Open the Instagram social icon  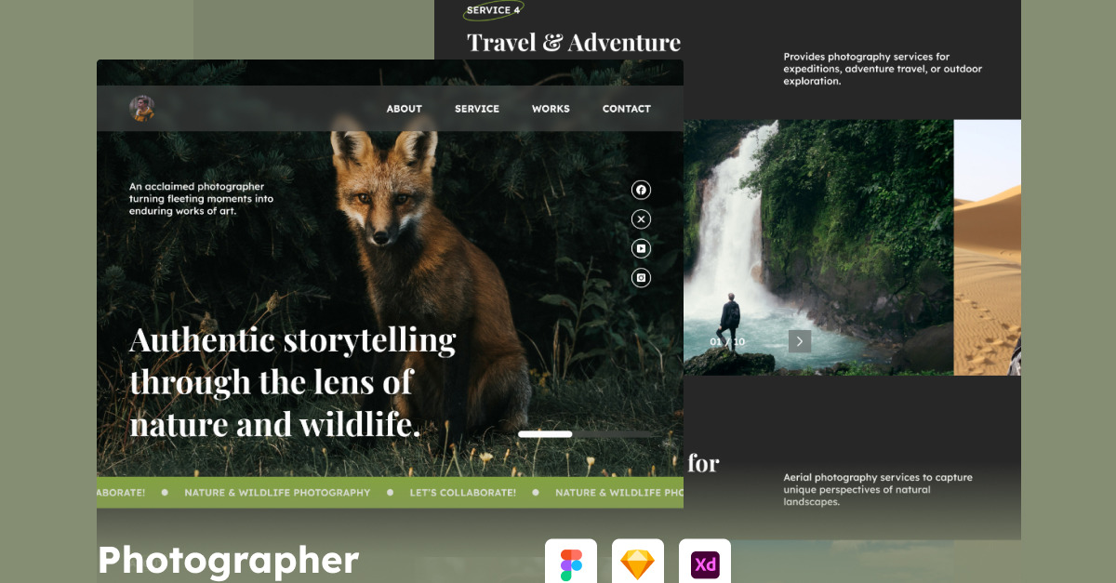click(x=641, y=277)
